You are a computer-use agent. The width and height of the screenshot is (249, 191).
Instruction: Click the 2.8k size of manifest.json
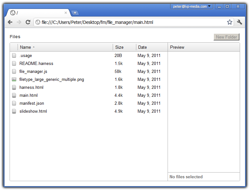point(119,103)
